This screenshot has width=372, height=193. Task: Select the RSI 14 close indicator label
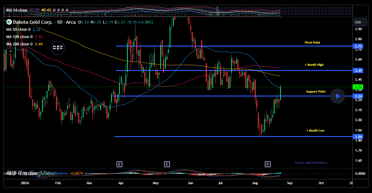17,10
